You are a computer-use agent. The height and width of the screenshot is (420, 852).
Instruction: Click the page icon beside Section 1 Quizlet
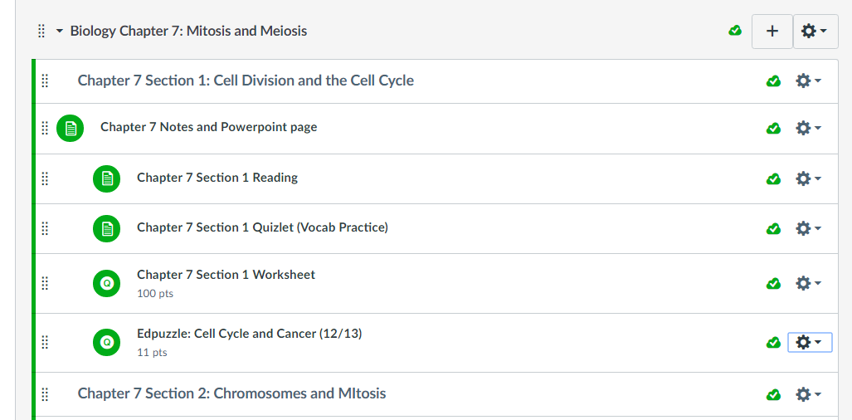click(106, 228)
